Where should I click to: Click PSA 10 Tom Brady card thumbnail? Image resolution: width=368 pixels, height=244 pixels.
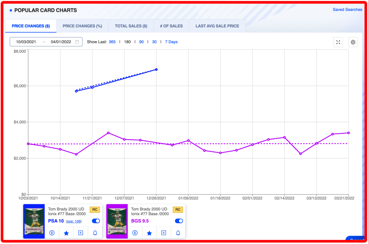[34, 221]
